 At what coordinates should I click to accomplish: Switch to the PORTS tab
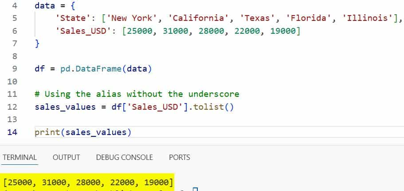point(180,157)
